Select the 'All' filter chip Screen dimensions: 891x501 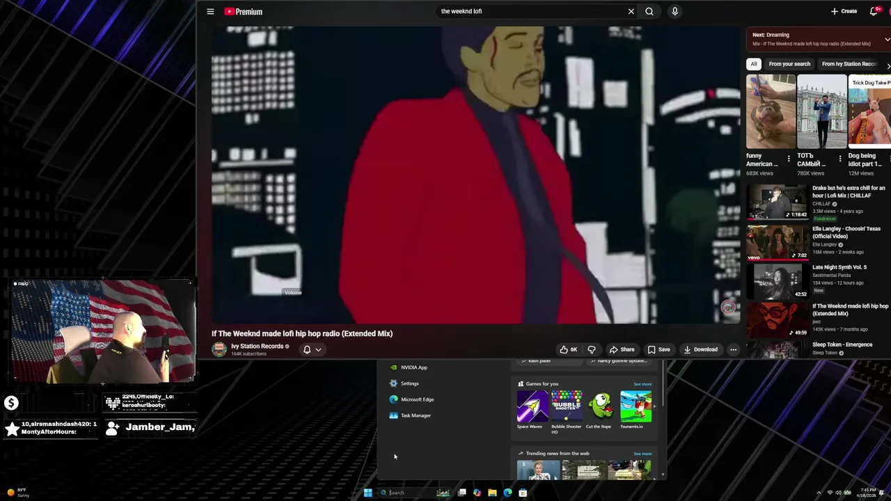pyautogui.click(x=753, y=64)
